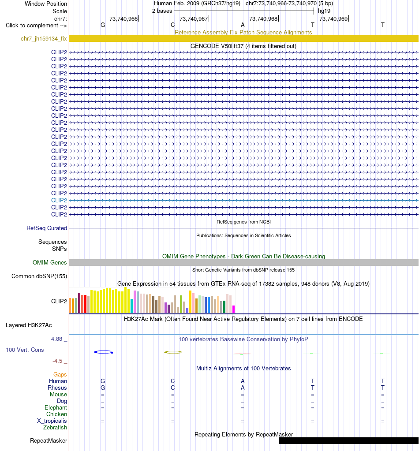Click the CLIP2 label beside the GTEx bar chart

click(x=59, y=301)
